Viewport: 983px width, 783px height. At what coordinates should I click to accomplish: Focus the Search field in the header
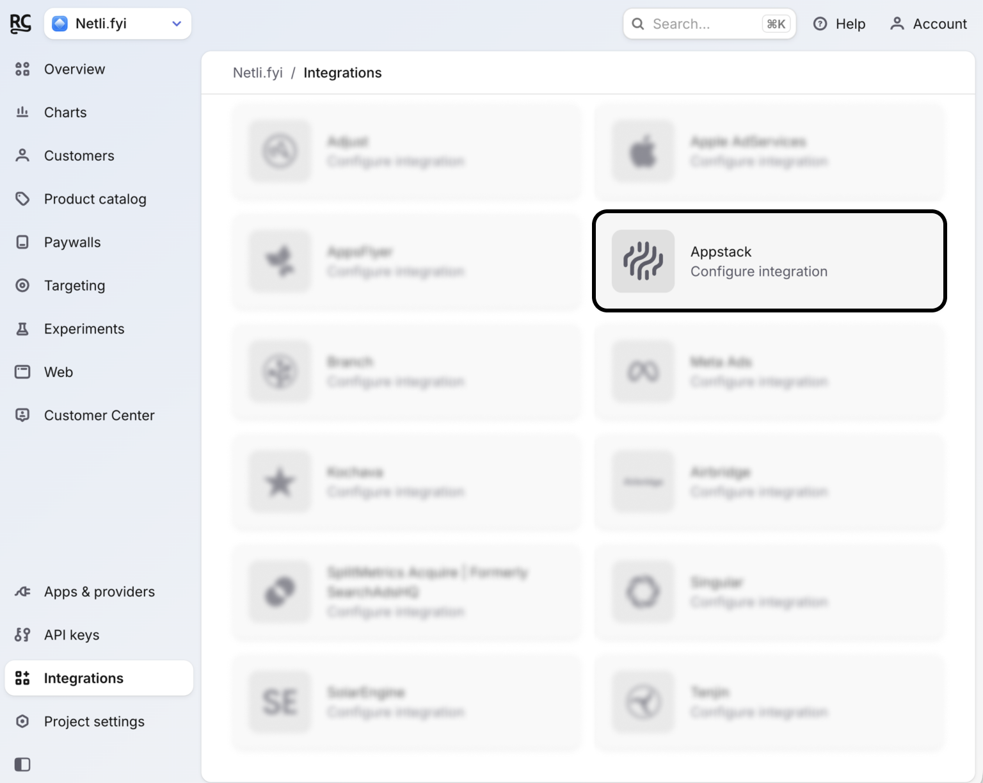click(709, 24)
